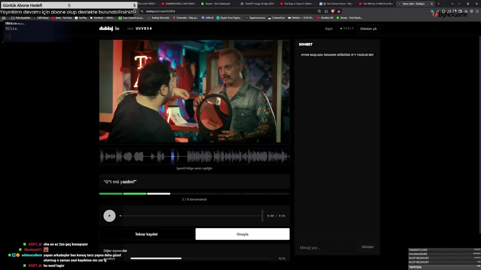
Task: Open the Superconscious bookmark
Action: point(255,18)
